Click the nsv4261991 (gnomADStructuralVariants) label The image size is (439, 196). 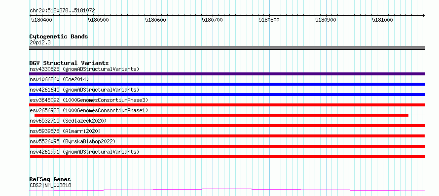[84, 152]
